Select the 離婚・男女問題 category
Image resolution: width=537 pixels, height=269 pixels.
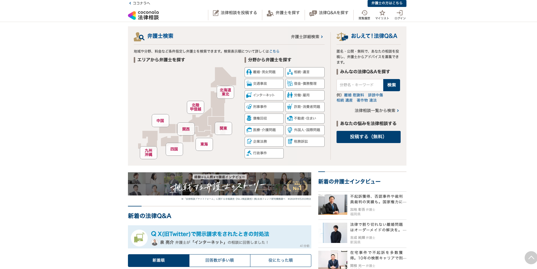(264, 72)
